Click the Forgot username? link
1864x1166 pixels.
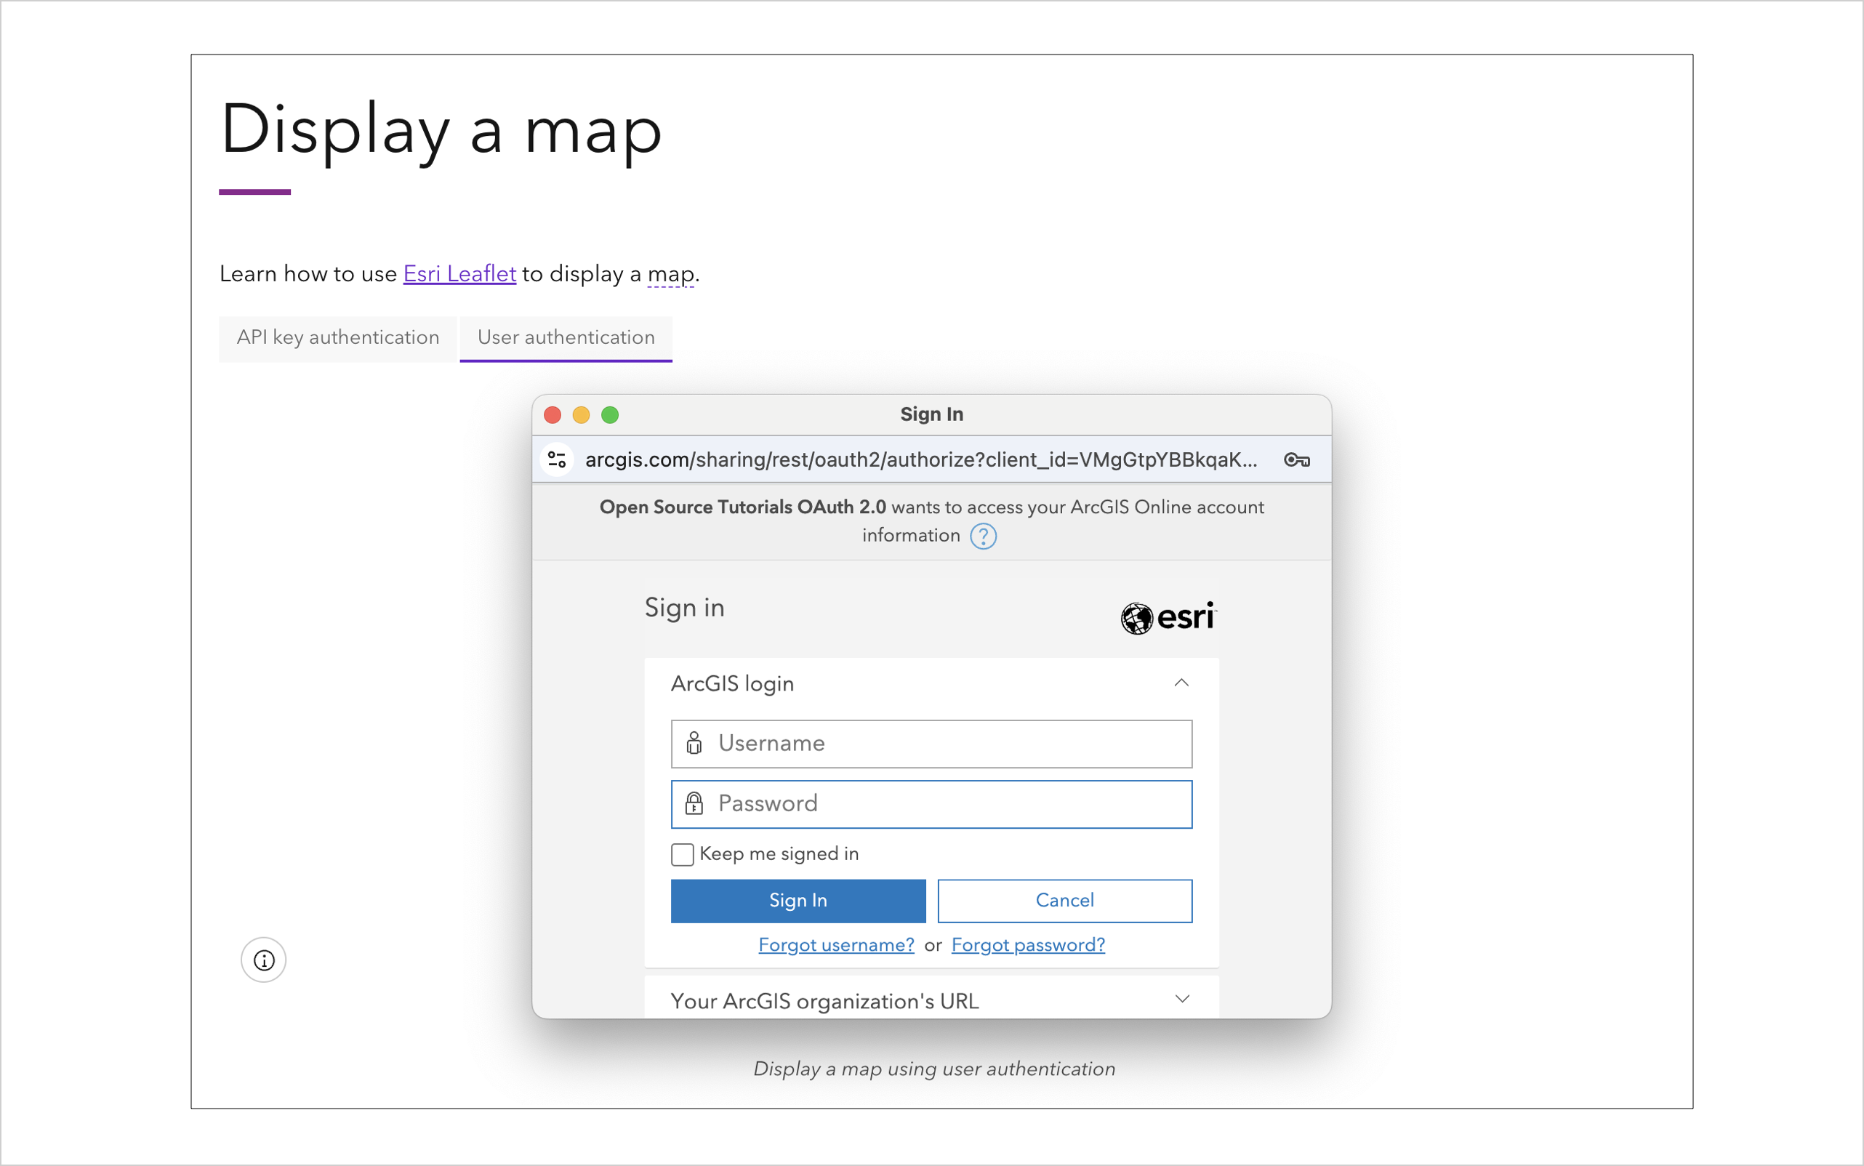coord(836,946)
